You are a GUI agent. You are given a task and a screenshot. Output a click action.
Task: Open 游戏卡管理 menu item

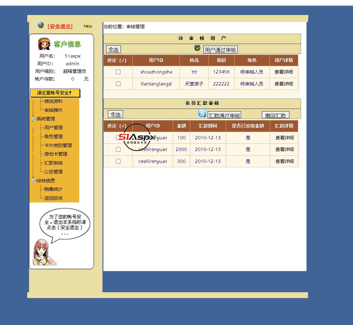[56, 154]
